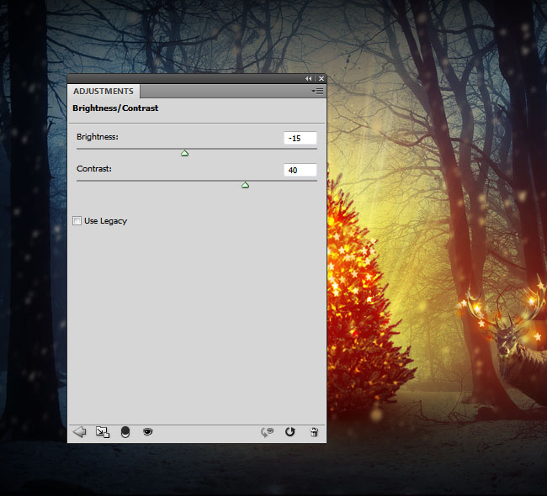Enable the Use Legacy checkbox

pos(77,221)
